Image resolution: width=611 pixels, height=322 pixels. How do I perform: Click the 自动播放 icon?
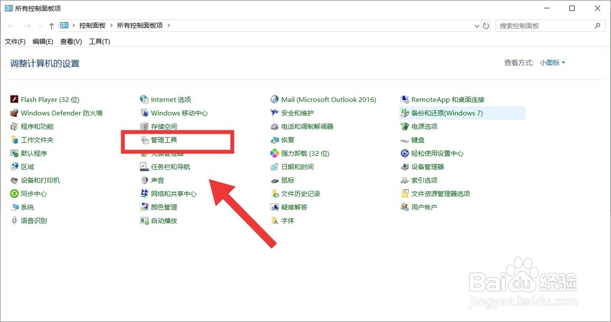145,221
